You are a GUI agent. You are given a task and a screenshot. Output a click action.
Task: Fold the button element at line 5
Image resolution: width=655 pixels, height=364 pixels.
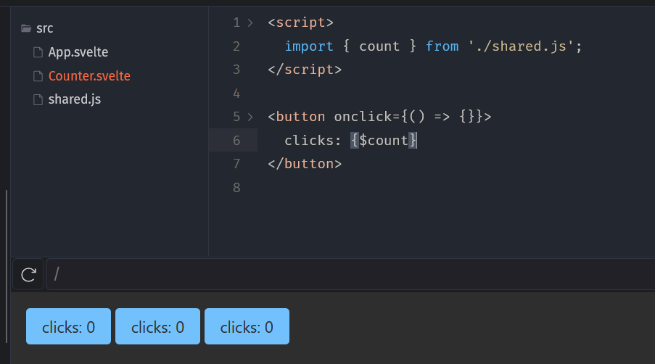(250, 117)
